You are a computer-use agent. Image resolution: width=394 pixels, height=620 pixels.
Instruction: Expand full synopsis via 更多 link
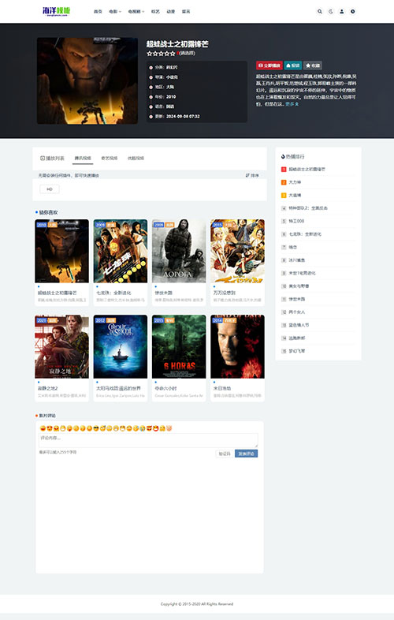point(292,104)
